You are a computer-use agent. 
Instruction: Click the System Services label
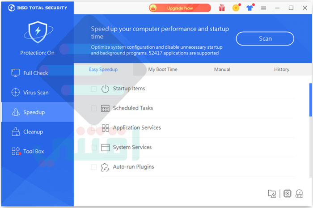coord(132,147)
